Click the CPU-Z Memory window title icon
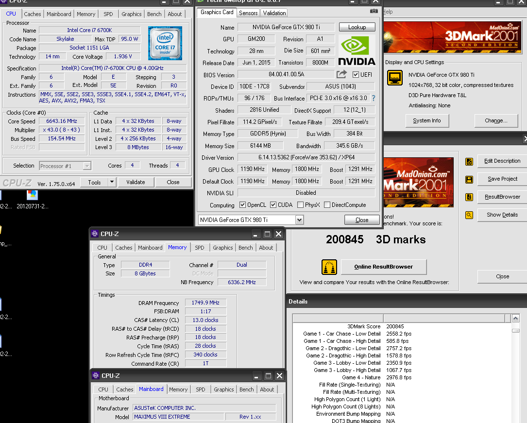 95,234
